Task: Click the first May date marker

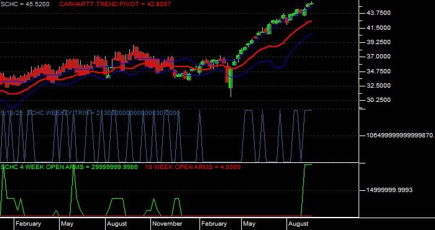Action: point(67,224)
